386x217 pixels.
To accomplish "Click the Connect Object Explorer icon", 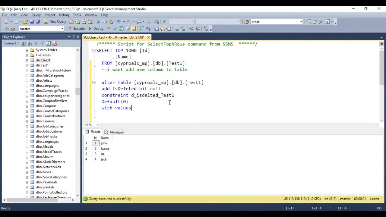I will [x=24, y=43].
